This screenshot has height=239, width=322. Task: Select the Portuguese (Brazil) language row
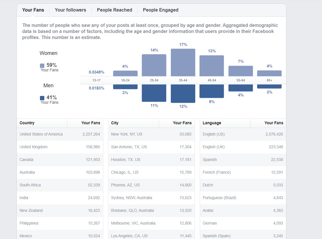(243, 198)
